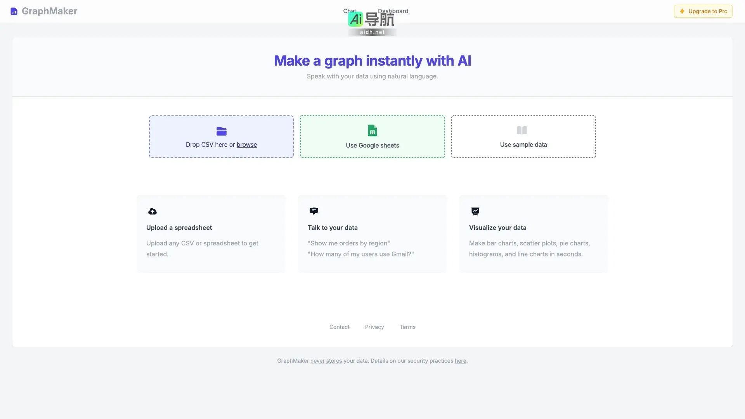Click the Upgrade to Pro button
Image resolution: width=745 pixels, height=419 pixels.
tap(703, 11)
